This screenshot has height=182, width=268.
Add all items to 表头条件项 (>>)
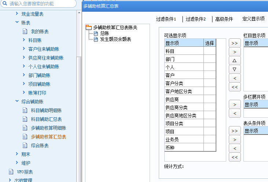click(235, 131)
